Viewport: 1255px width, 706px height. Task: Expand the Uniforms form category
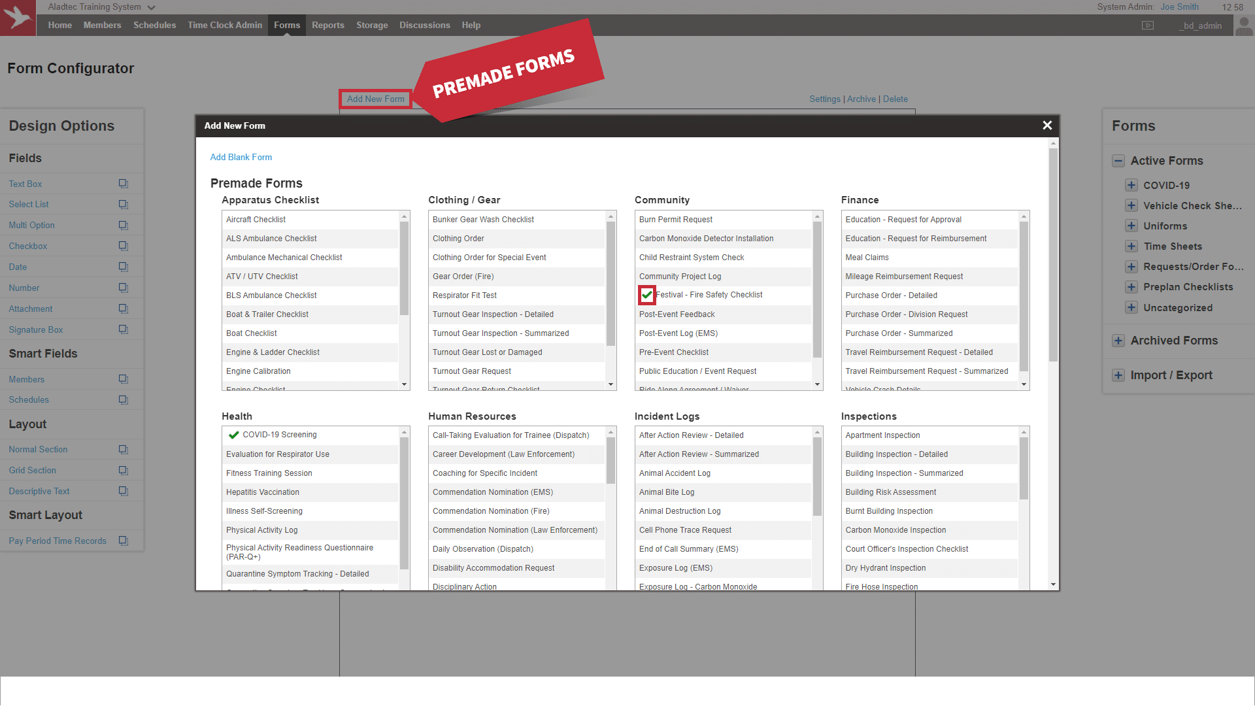(x=1131, y=226)
